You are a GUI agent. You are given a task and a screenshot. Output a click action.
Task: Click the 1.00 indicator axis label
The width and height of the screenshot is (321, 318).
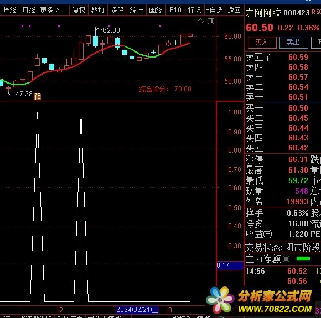click(x=235, y=112)
